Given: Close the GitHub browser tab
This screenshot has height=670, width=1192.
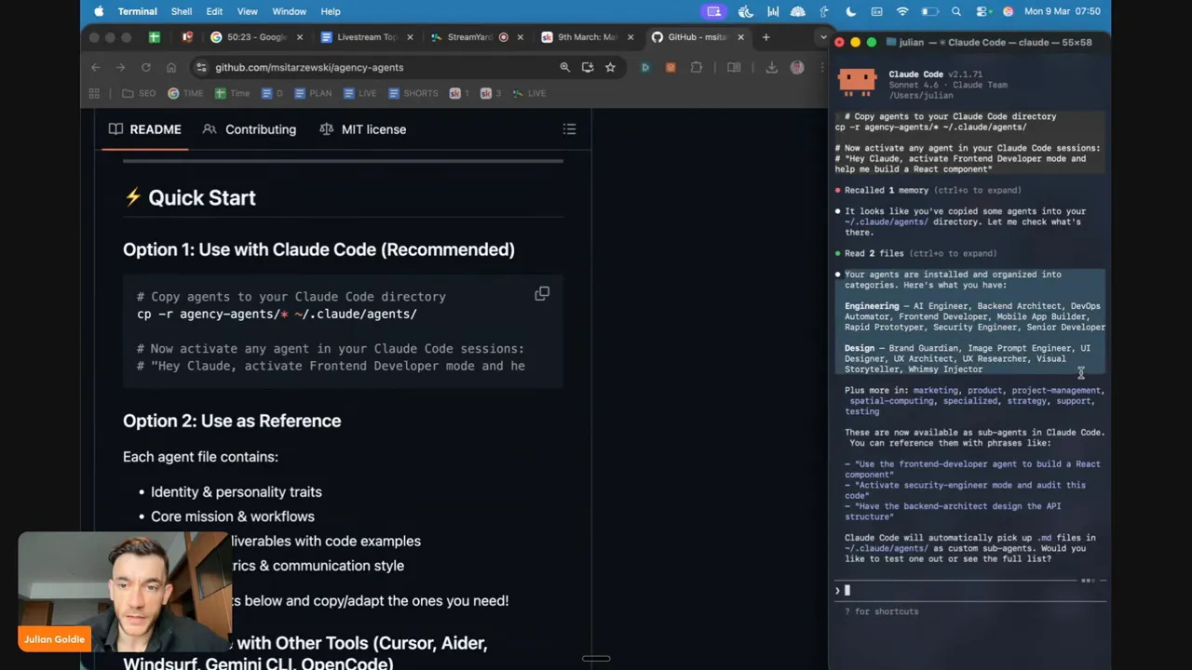Looking at the screenshot, I should [x=740, y=37].
